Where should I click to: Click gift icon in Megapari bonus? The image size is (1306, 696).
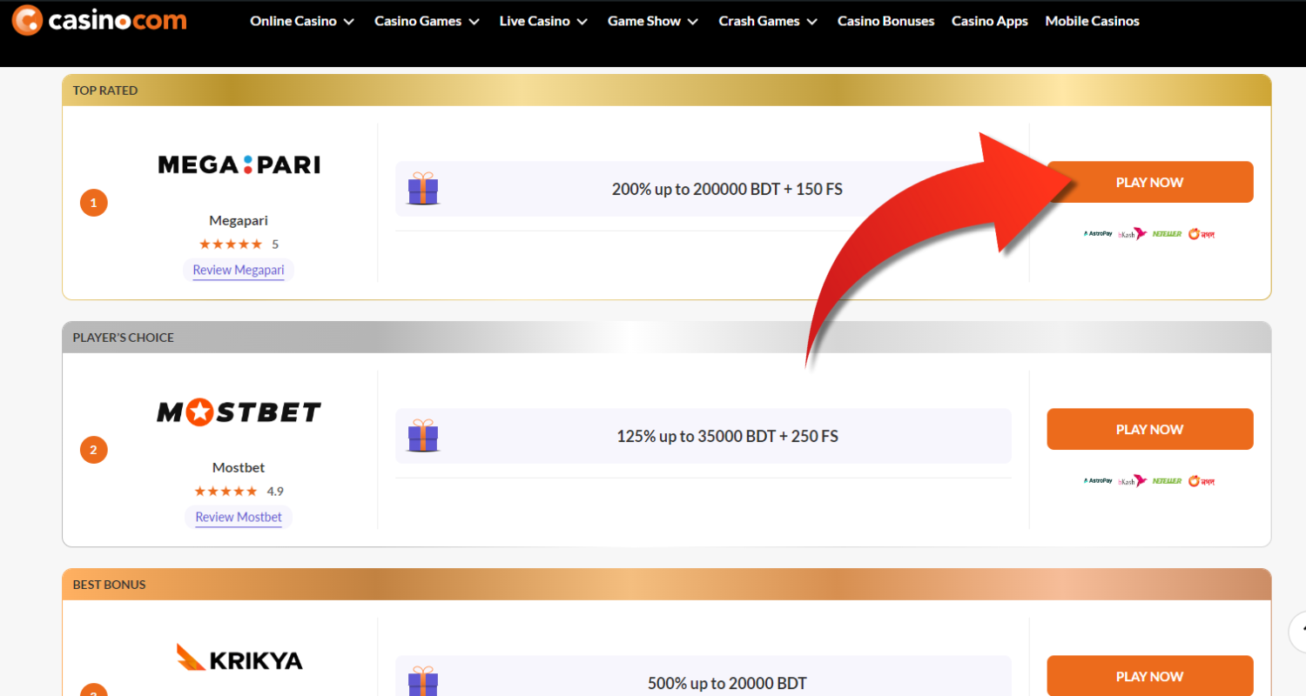pos(423,188)
